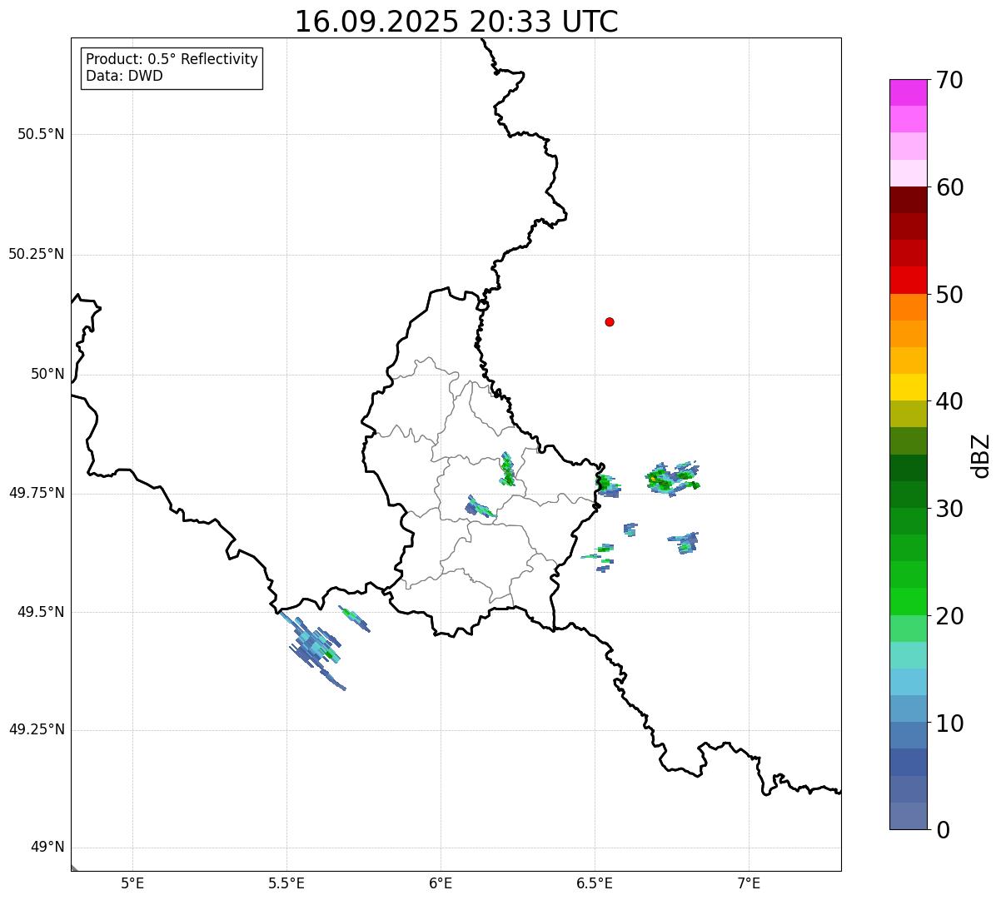
Task: Click the bright red colorbar segment near 50
Action: tap(909, 281)
